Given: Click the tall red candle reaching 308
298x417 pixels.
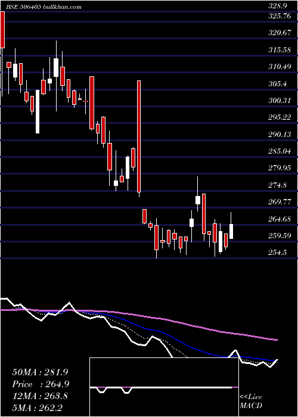Looking at the screenshot, I should click(x=139, y=136).
